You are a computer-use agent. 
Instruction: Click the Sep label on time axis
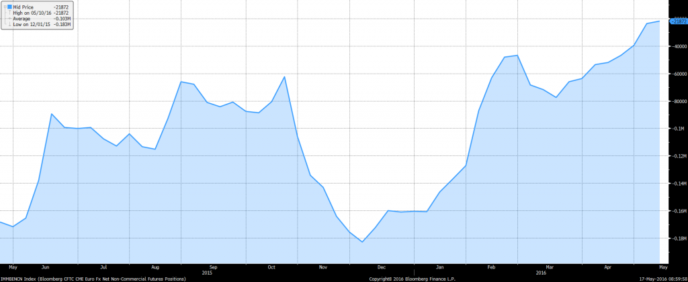[x=213, y=267]
